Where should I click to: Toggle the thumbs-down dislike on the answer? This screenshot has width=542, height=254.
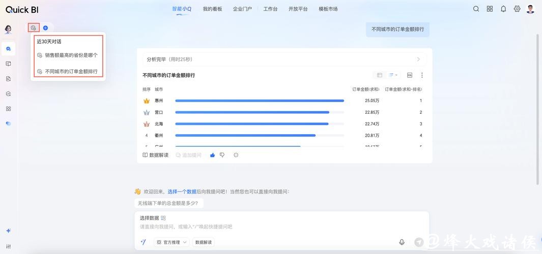point(222,155)
